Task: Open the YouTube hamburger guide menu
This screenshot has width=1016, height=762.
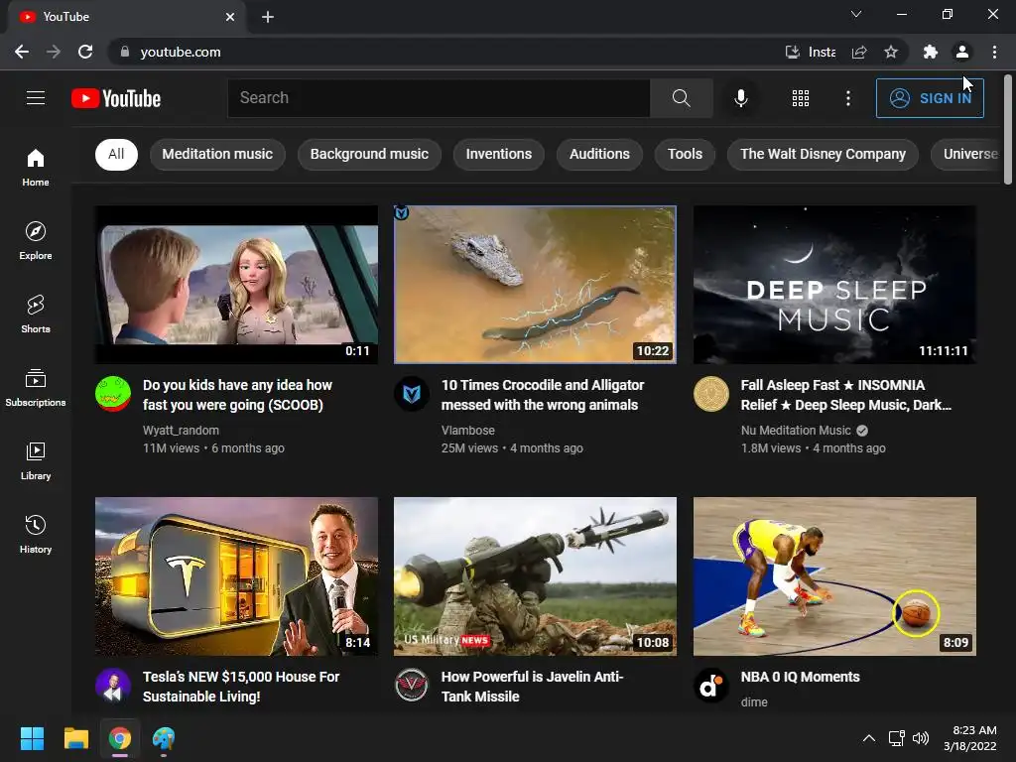Action: 36,98
